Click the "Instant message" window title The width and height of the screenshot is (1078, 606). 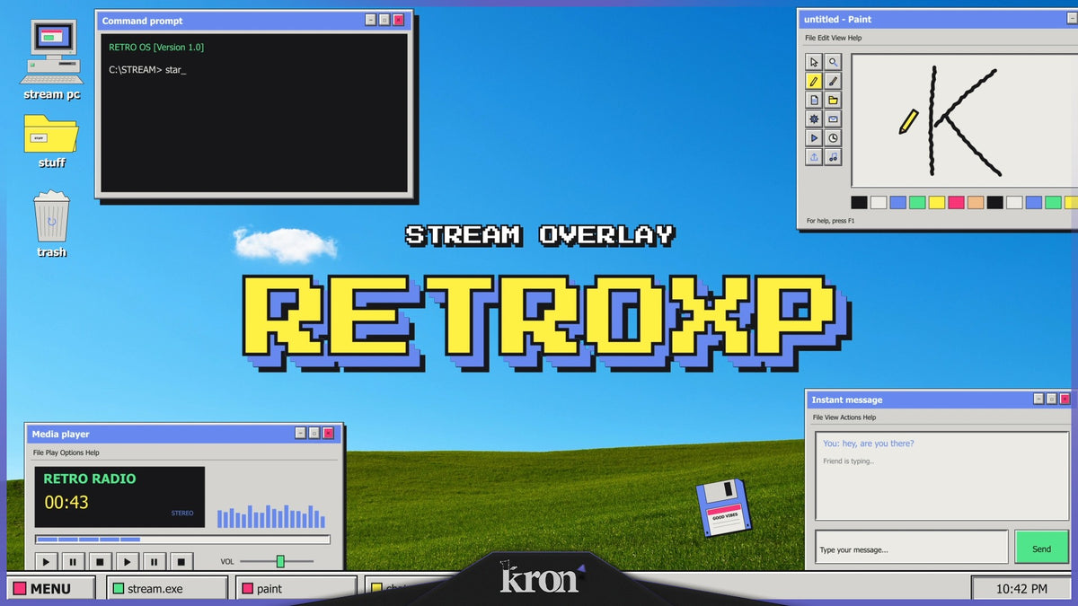pos(847,400)
